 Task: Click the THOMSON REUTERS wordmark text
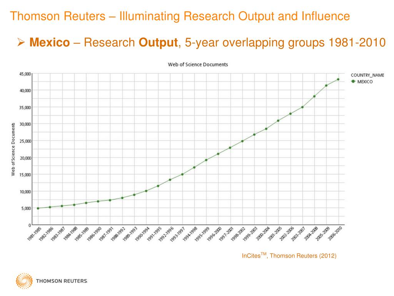(62, 281)
